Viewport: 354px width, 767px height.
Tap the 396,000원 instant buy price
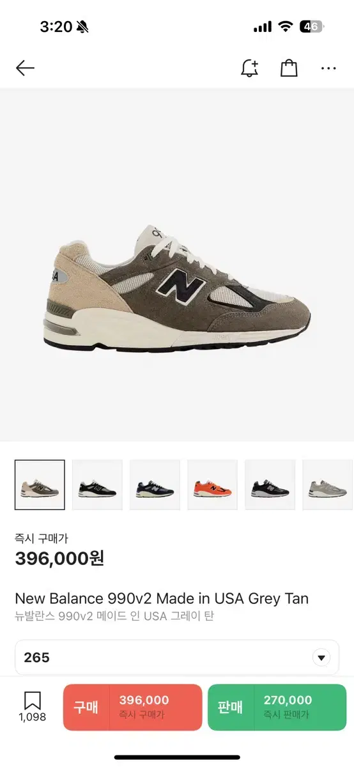point(59,559)
